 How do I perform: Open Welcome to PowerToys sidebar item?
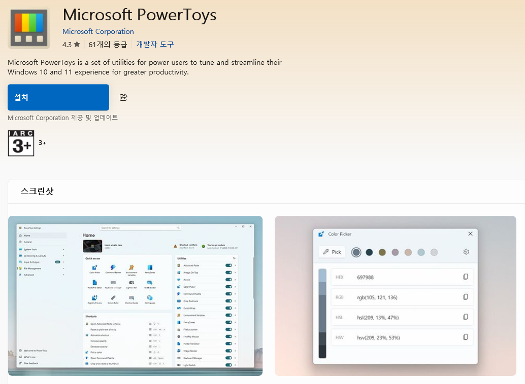[34, 351]
